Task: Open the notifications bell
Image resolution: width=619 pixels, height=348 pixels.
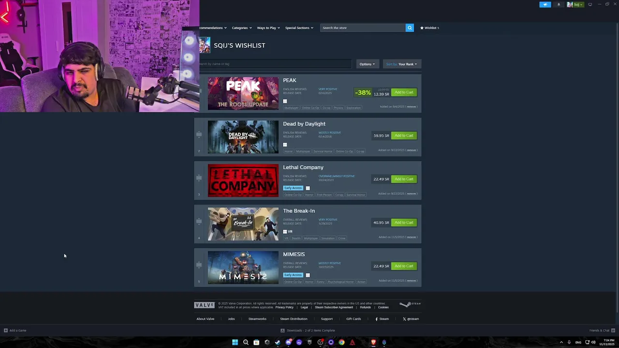Action: pyautogui.click(x=559, y=4)
